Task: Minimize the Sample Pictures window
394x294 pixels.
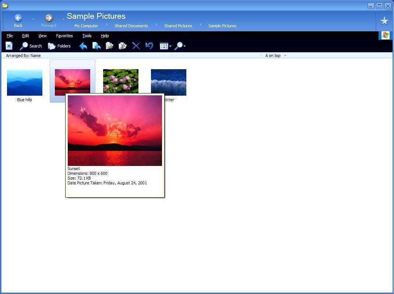Action: [371, 6]
